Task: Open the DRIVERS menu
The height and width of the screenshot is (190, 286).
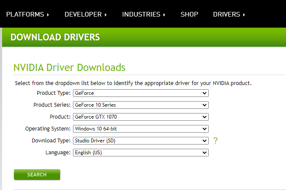Action: [229, 14]
